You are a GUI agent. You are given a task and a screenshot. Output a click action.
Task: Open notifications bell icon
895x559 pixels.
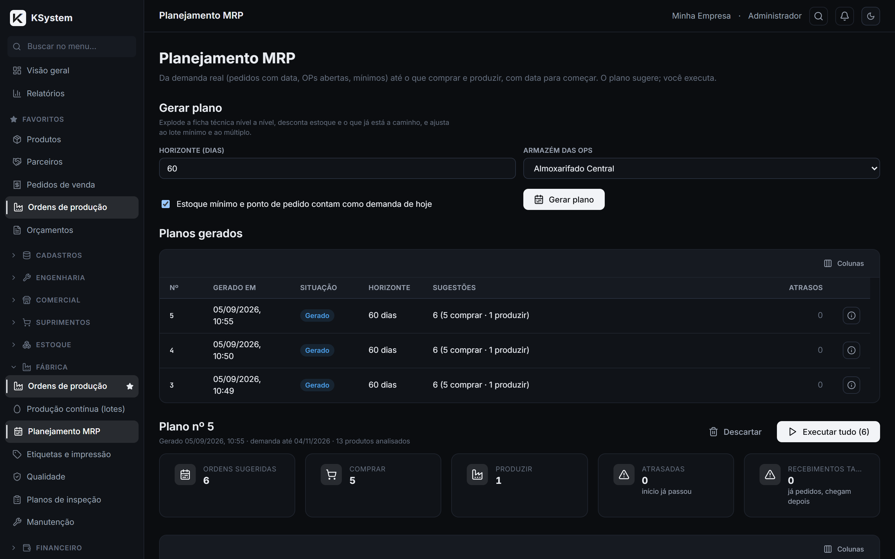(844, 16)
